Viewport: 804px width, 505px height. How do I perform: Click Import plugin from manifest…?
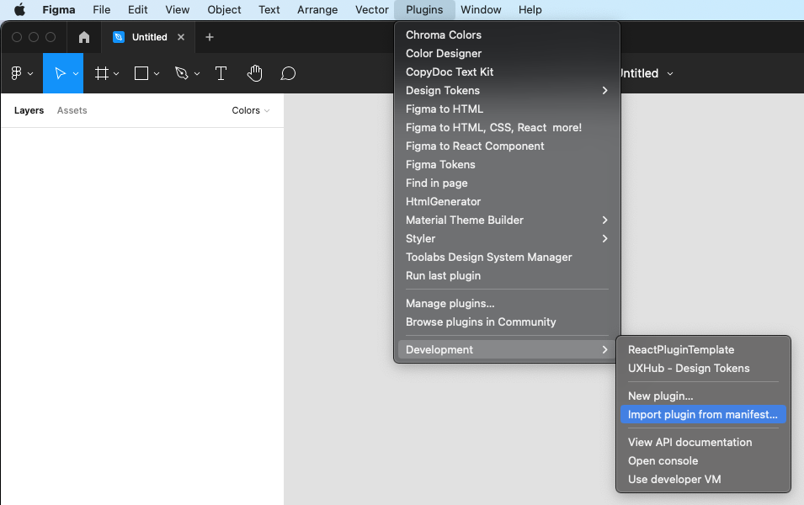(x=702, y=414)
